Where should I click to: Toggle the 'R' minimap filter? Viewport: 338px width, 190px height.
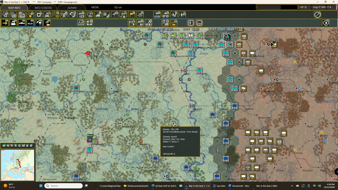pos(16,145)
